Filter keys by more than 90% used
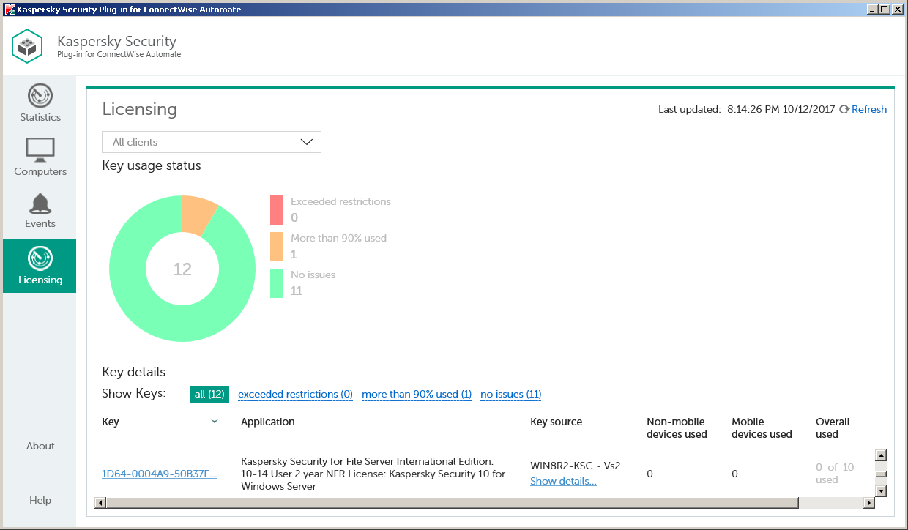This screenshot has height=530, width=908. pyautogui.click(x=416, y=394)
